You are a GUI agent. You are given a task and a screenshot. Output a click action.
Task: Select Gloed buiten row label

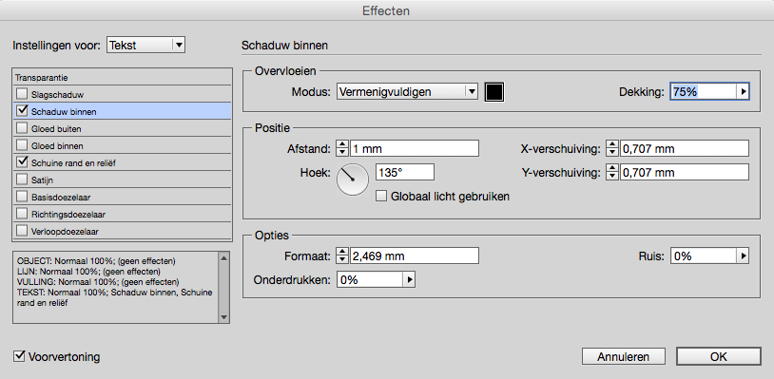click(56, 128)
